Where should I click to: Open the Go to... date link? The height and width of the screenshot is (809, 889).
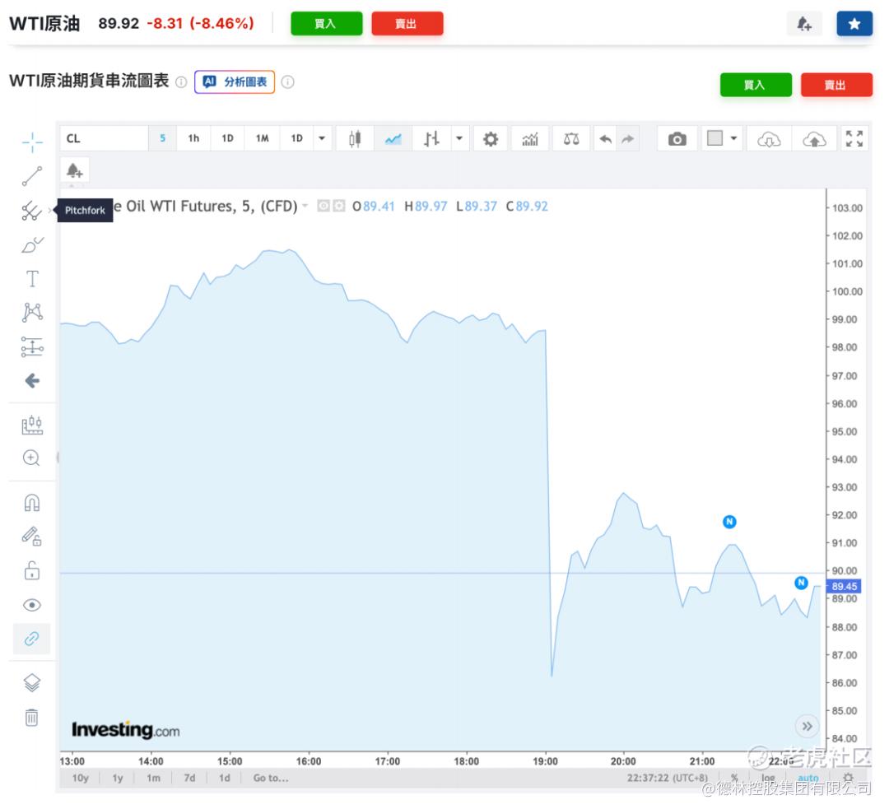[x=271, y=778]
